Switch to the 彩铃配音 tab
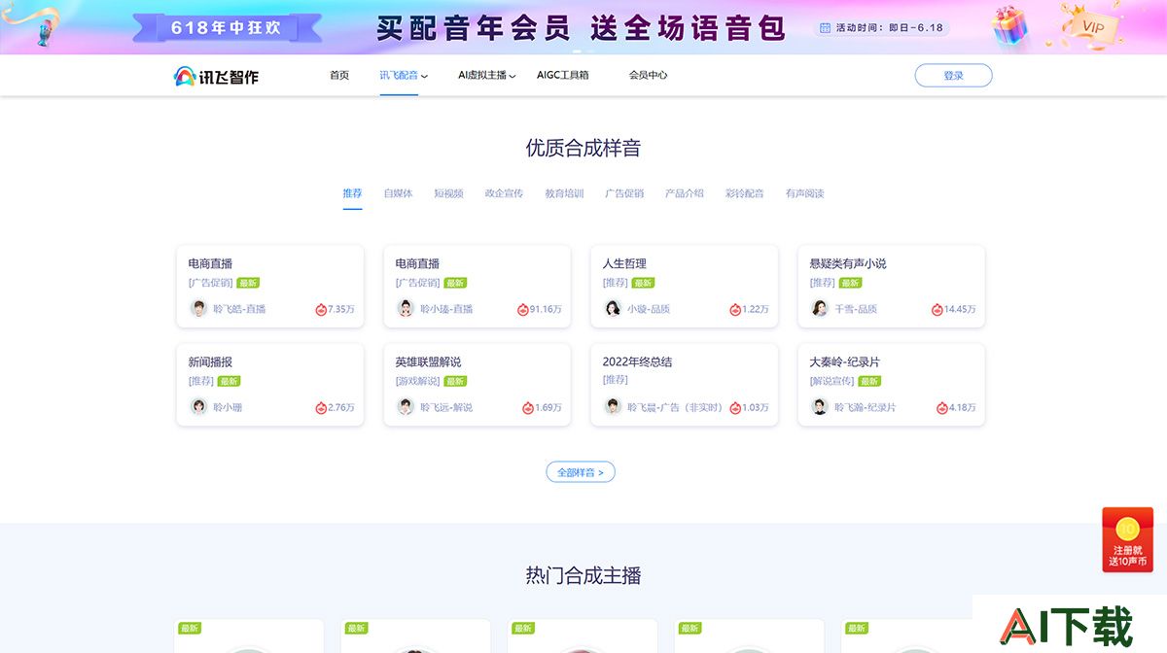This screenshot has height=653, width=1167. tap(745, 193)
